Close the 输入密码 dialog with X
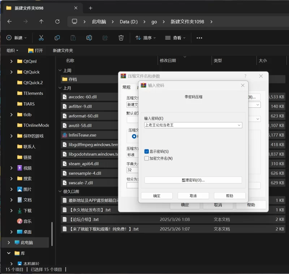The width and height of the screenshot is (289, 274). tap(243, 85)
